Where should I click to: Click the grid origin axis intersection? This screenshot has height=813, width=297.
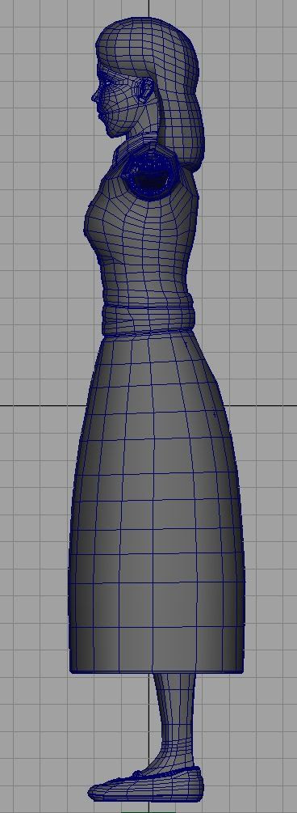149,405
